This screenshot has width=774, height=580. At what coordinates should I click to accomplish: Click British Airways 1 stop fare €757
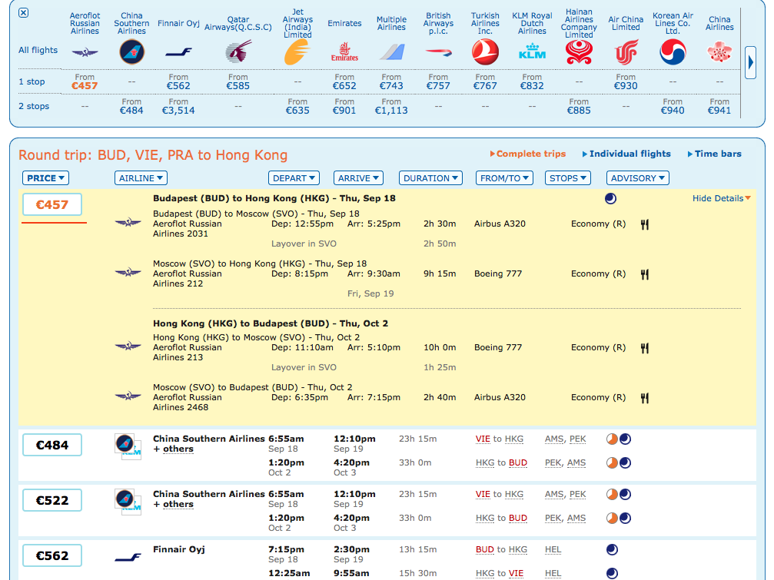[438, 86]
